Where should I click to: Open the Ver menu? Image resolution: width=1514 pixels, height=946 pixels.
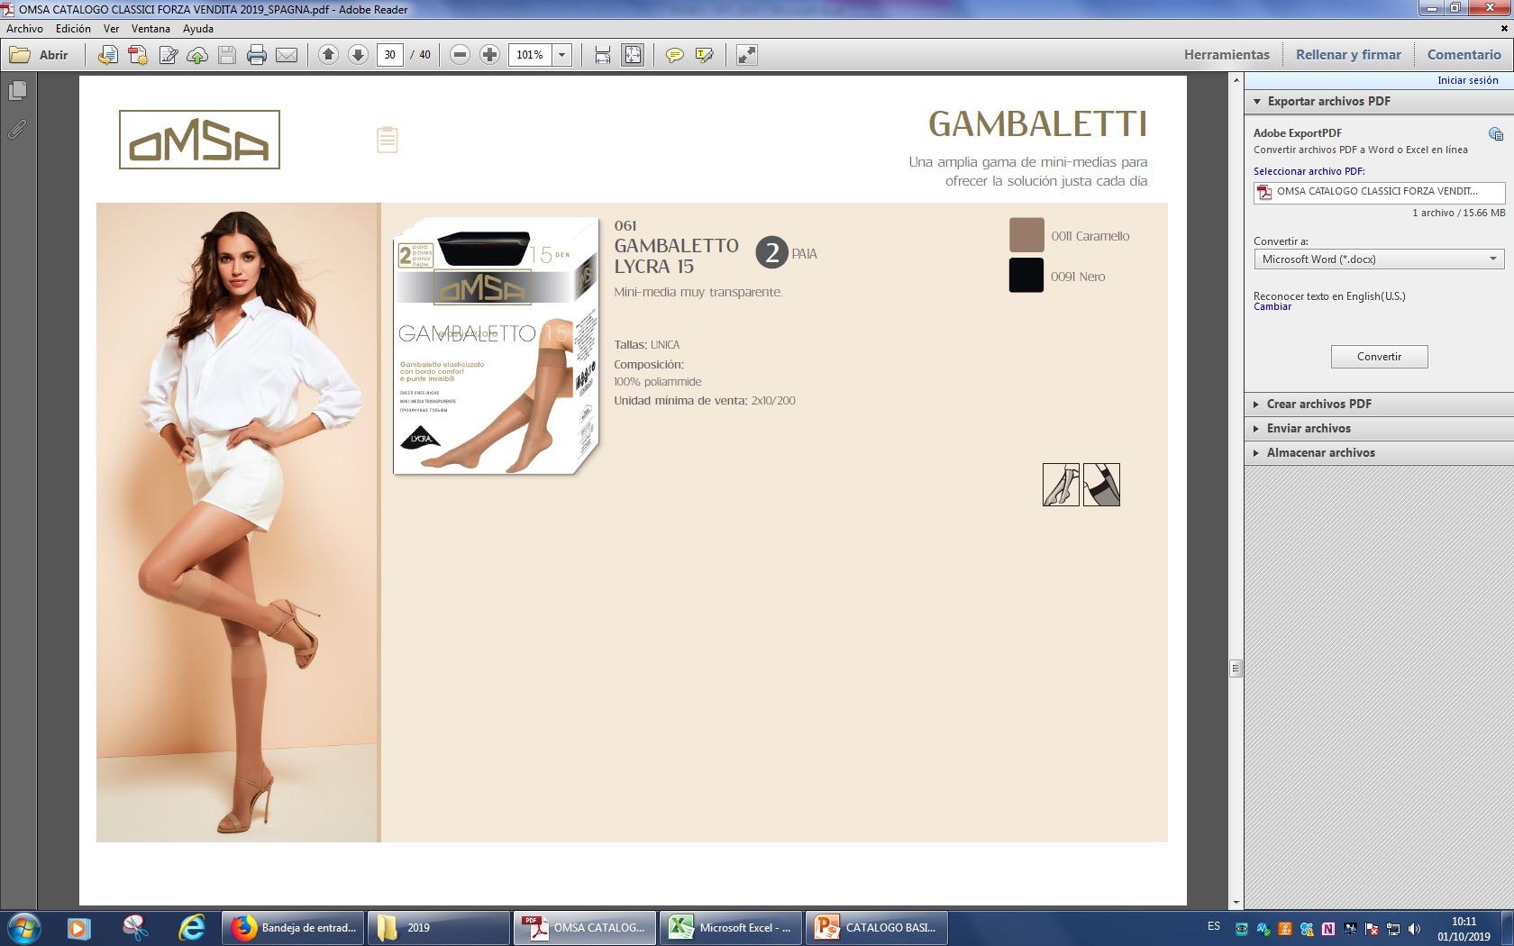click(111, 29)
